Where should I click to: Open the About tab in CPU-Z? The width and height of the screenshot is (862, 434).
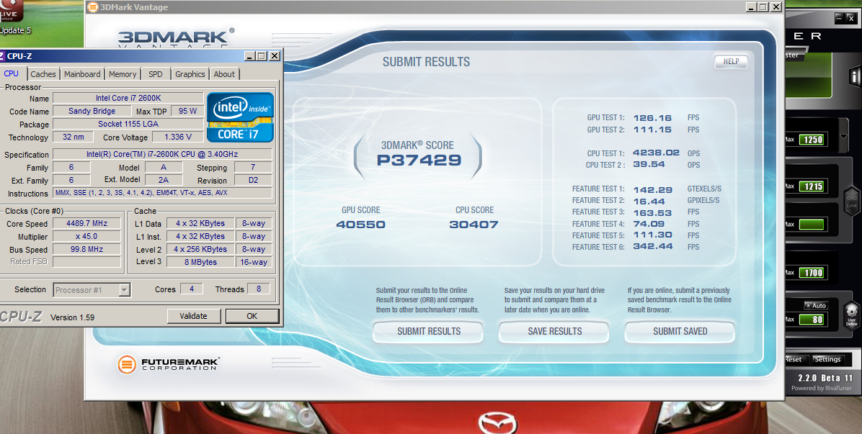[223, 74]
